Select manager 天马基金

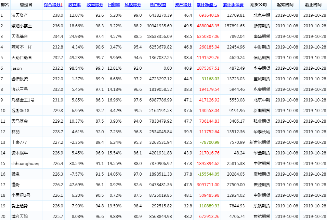pyautogui.click(x=19, y=121)
